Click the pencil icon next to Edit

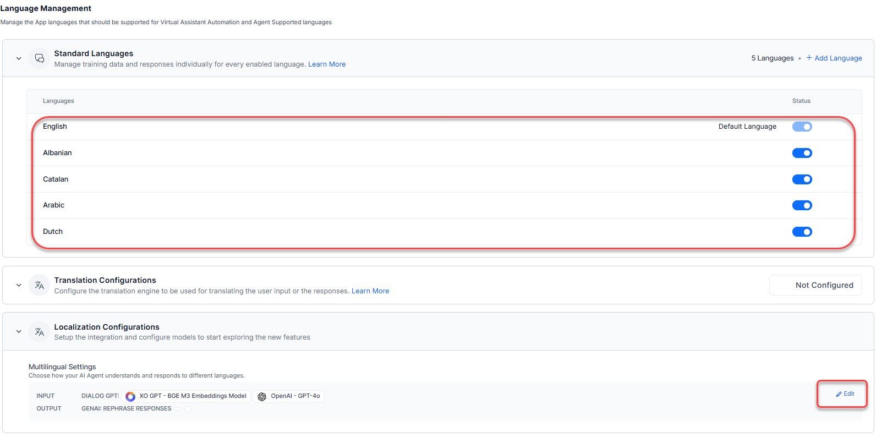(x=839, y=394)
